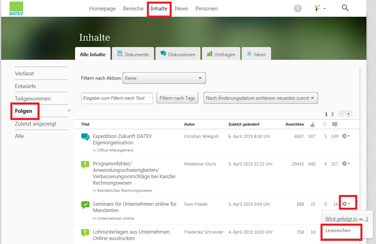Image resolution: width=376 pixels, height=244 pixels.
Task: Select Lesezeichen from the gear menu
Action: point(338,230)
